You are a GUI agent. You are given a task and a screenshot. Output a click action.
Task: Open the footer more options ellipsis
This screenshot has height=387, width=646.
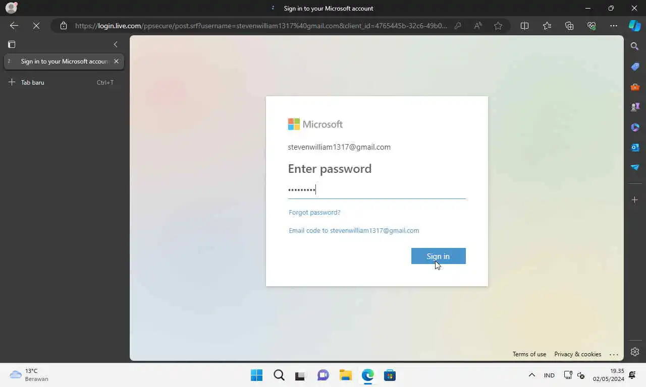tap(614, 354)
